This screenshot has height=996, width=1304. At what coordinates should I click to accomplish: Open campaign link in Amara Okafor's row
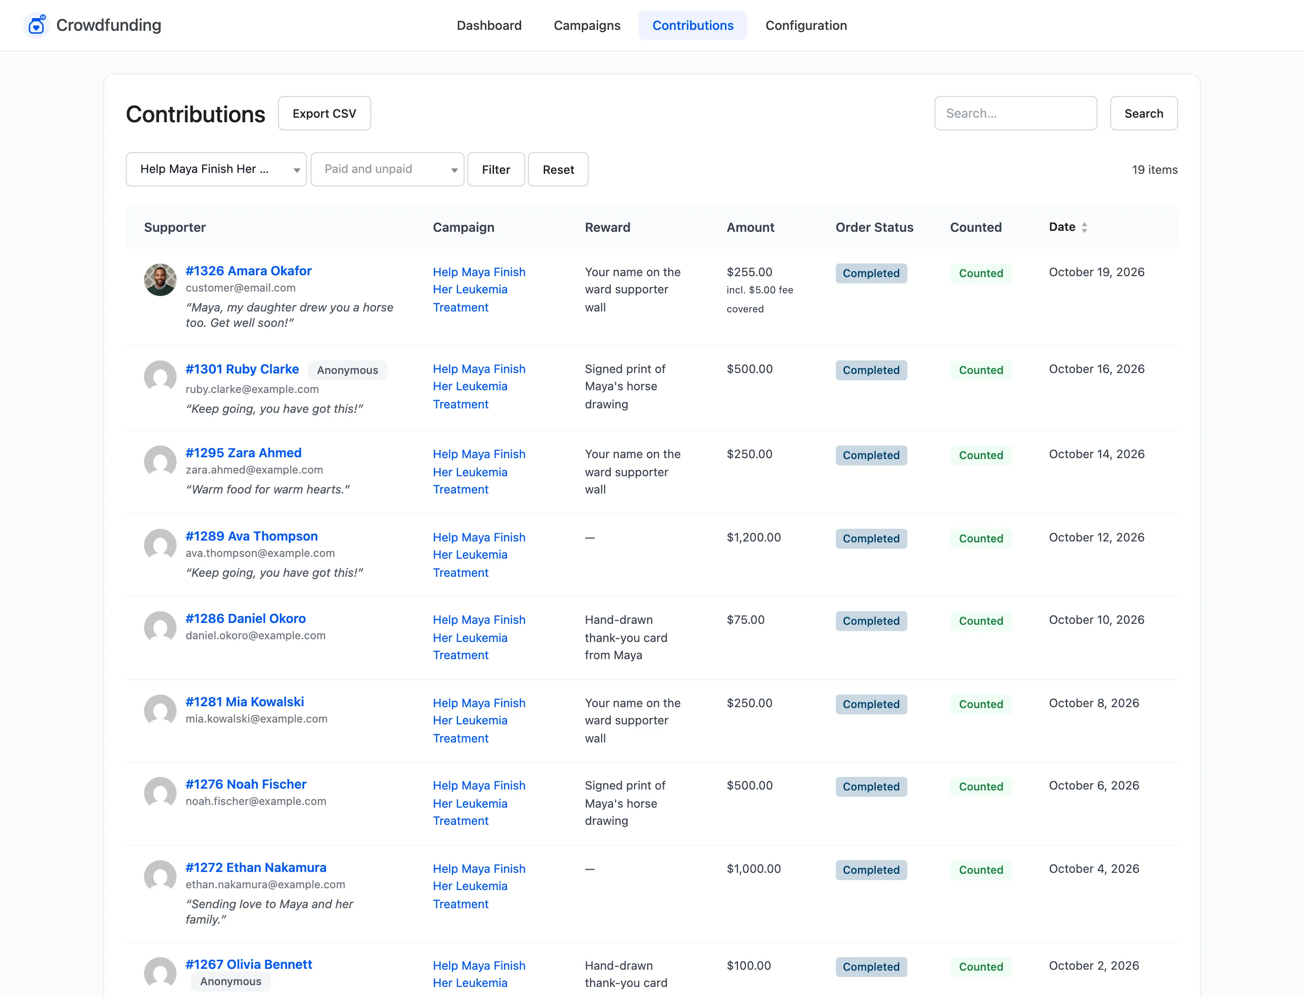[x=479, y=289]
